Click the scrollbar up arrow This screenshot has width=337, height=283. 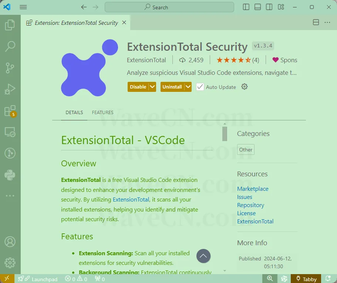tap(225, 124)
